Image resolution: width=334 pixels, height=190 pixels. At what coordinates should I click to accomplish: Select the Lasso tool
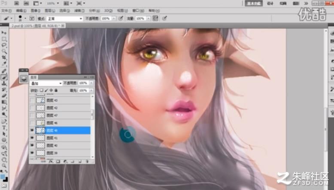click(4, 45)
